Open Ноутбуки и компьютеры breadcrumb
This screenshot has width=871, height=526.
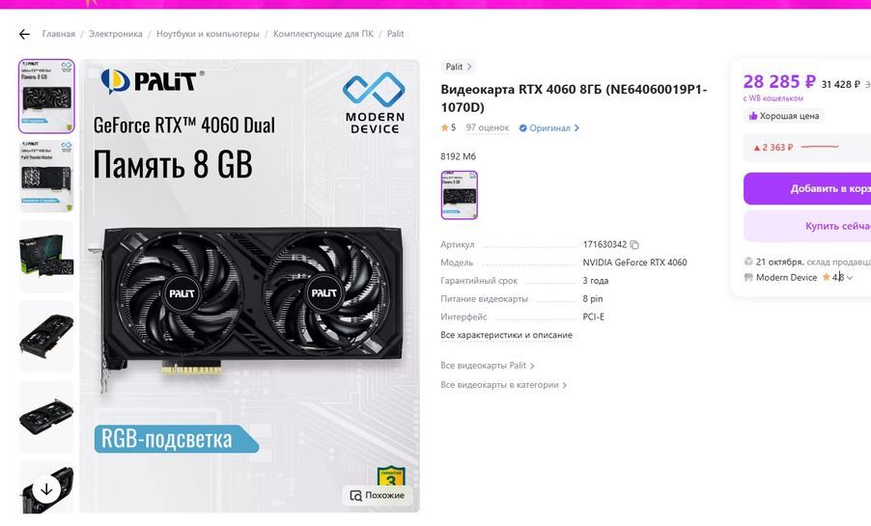[x=208, y=34]
